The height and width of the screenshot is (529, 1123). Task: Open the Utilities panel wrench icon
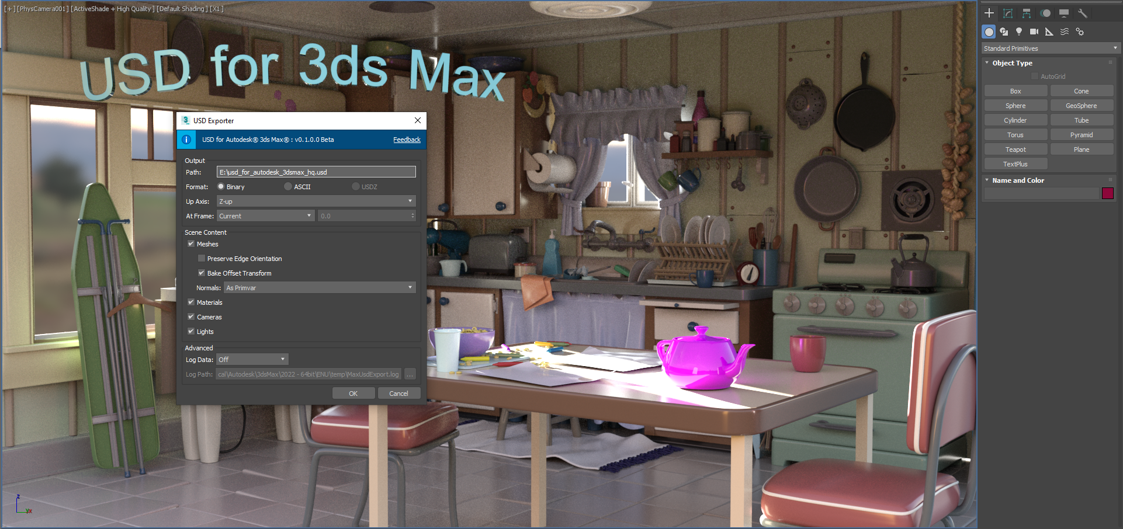click(x=1083, y=13)
